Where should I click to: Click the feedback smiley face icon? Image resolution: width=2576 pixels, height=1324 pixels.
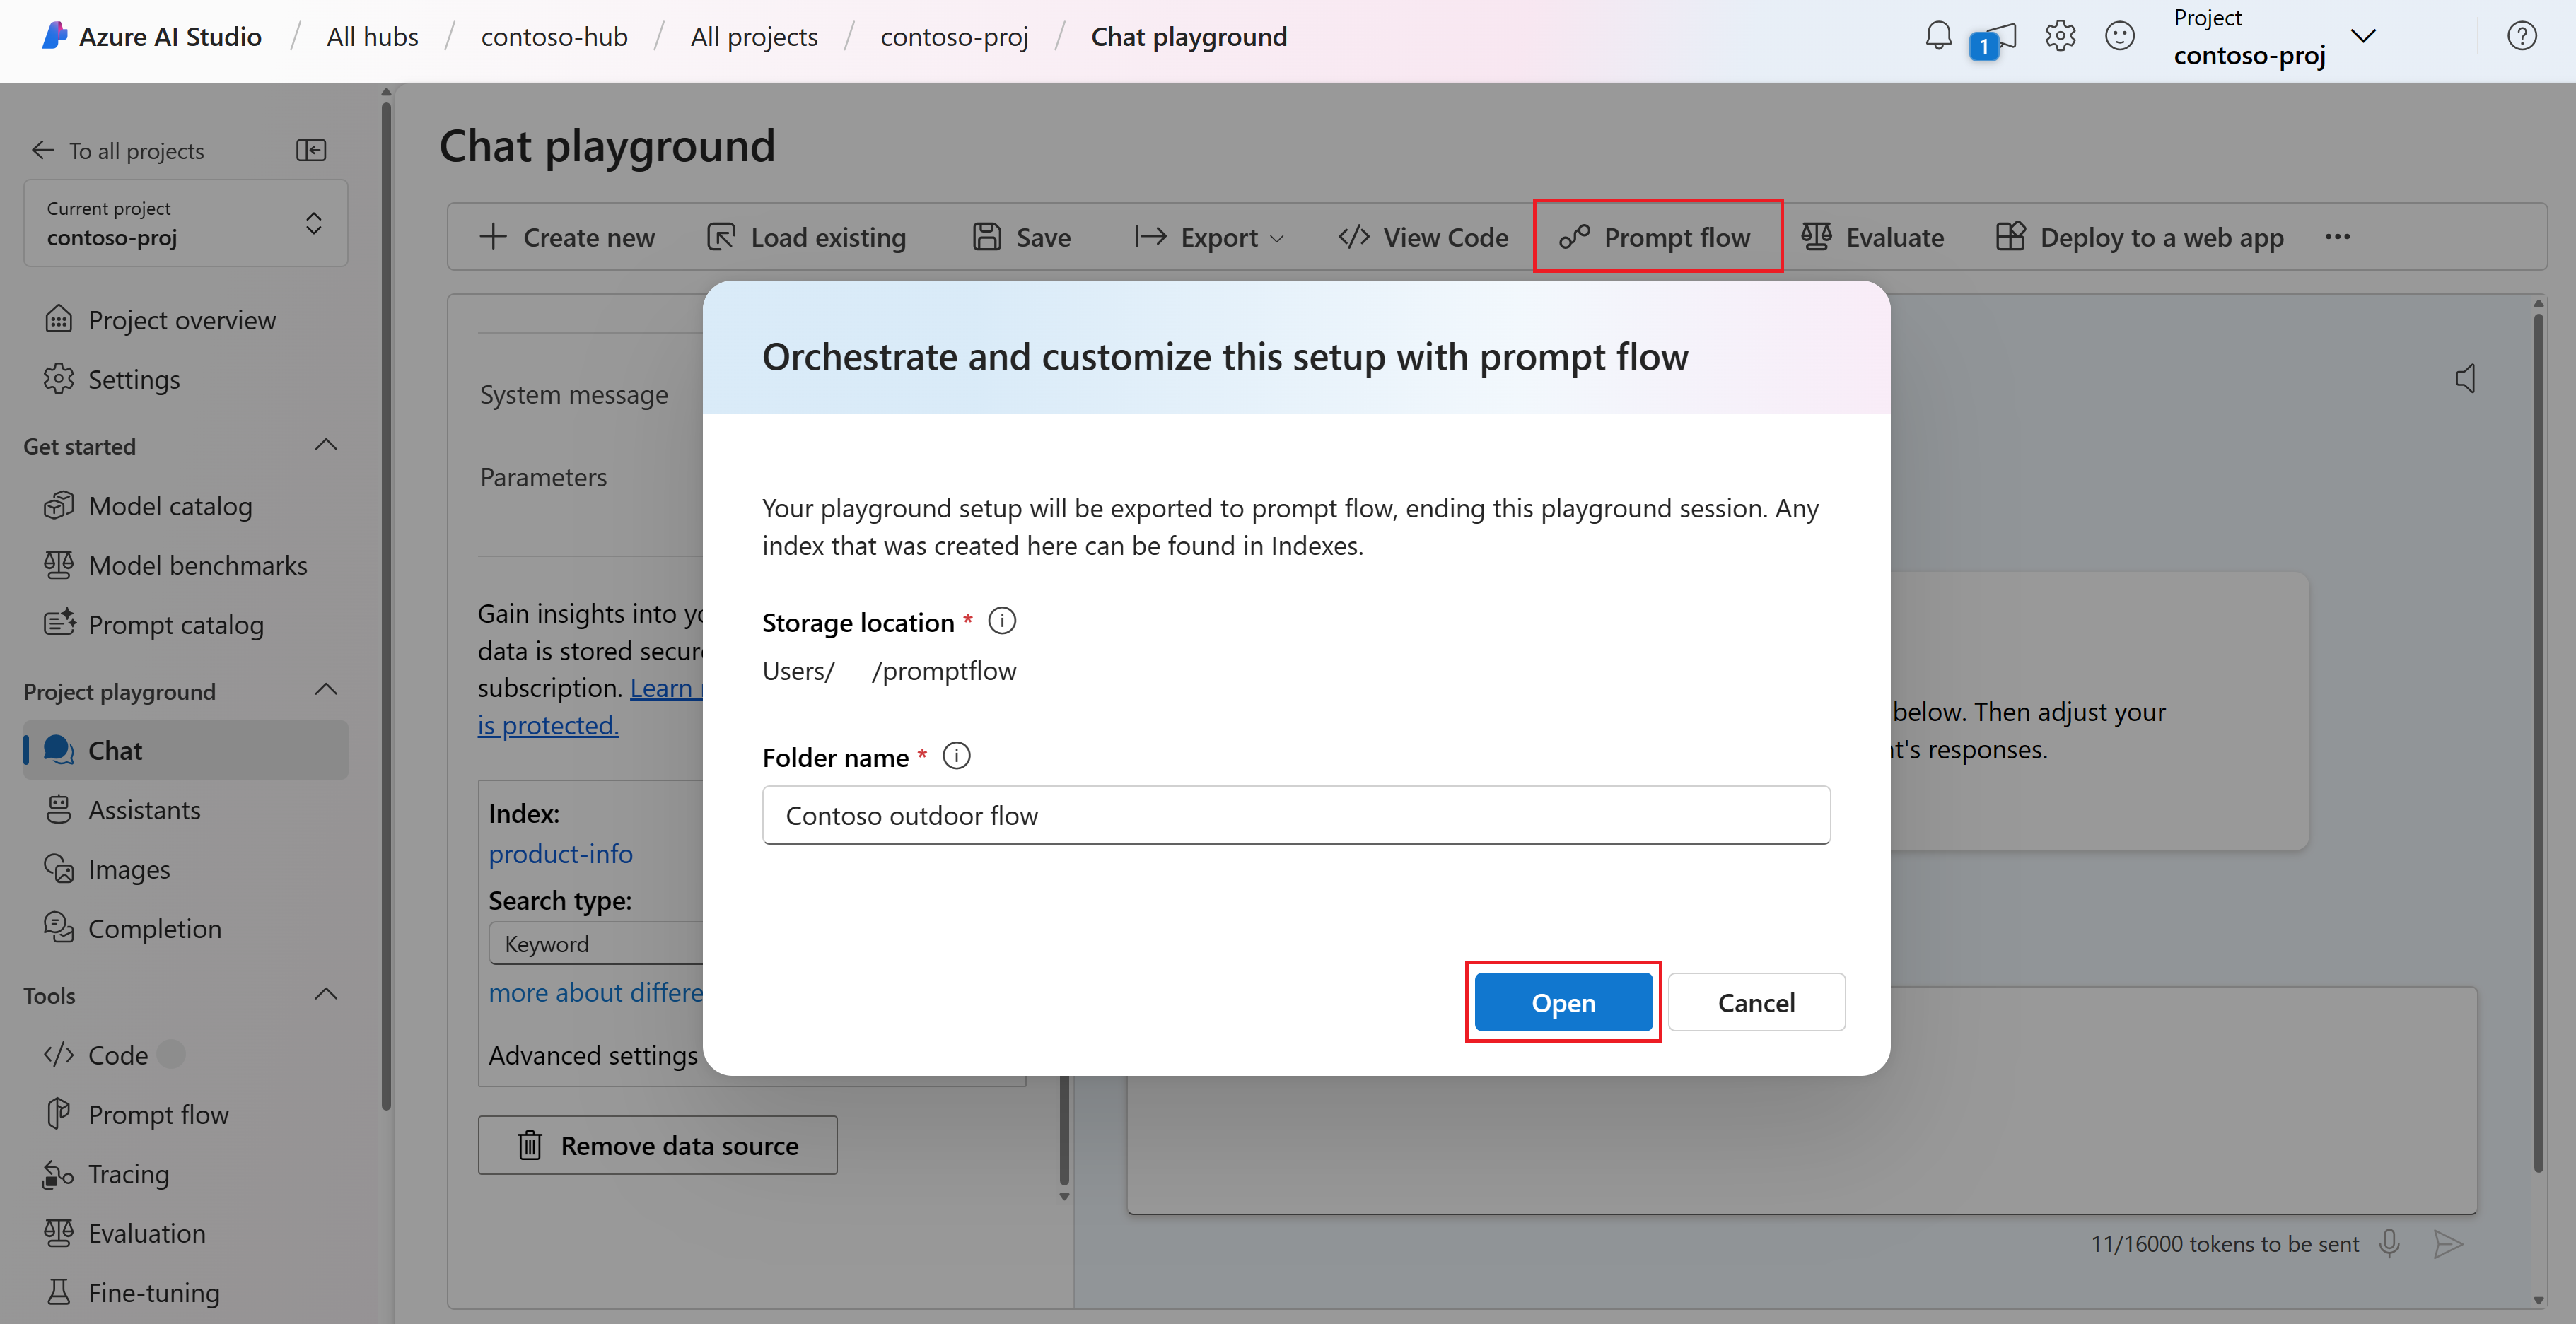click(2119, 37)
